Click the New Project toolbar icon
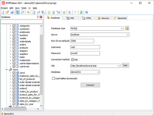The height and width of the screenshot is (116, 154). (2, 12)
